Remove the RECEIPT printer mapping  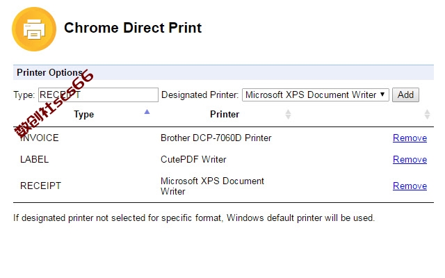pyautogui.click(x=410, y=186)
